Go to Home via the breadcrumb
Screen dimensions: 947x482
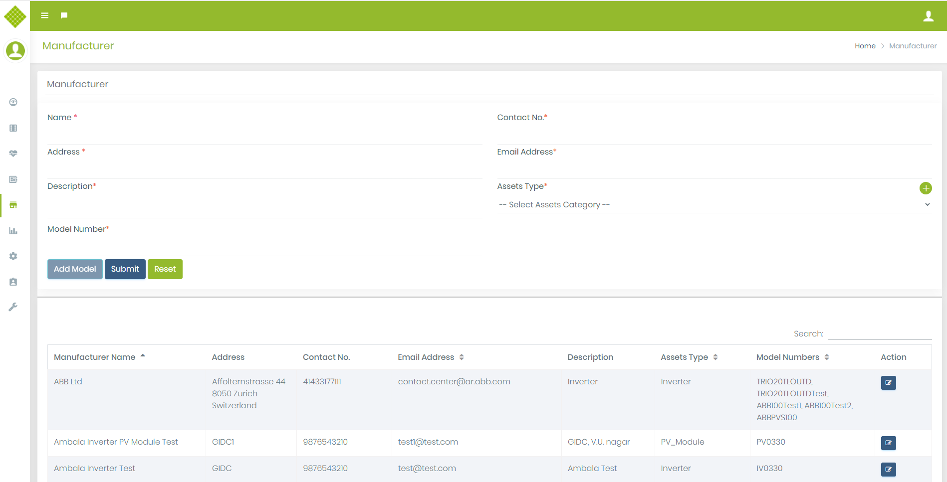click(x=865, y=46)
